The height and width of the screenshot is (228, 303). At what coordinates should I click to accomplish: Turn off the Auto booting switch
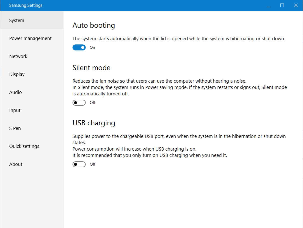coord(79,47)
